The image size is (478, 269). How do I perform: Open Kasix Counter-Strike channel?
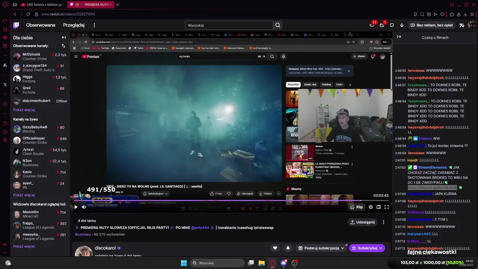coord(40,174)
